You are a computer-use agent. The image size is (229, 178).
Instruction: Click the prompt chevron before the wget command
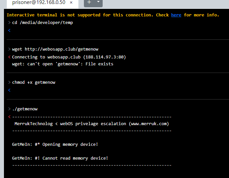(9, 49)
